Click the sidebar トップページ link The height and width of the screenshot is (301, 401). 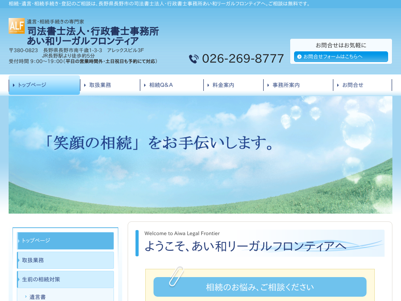point(65,241)
